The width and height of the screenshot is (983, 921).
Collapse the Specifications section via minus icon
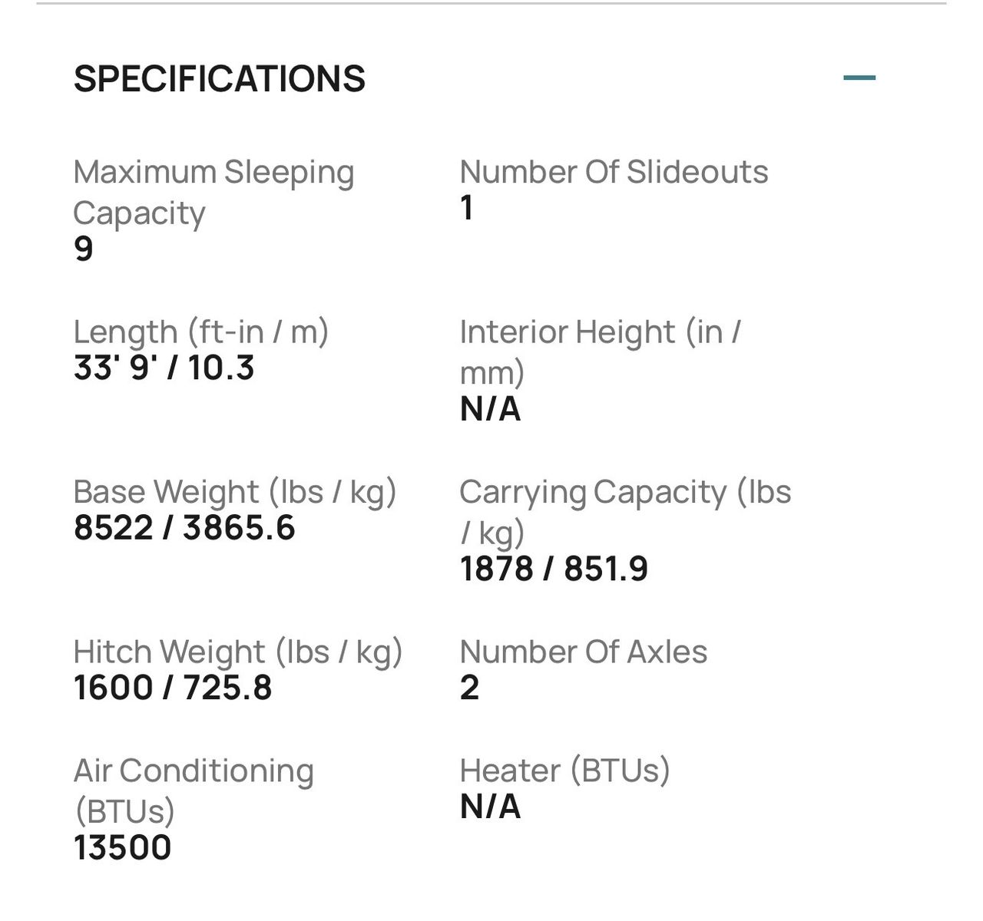click(x=859, y=78)
